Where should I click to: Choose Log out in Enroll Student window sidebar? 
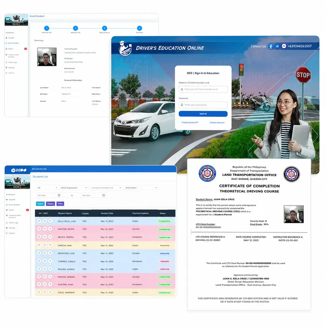pyautogui.click(x=11, y=73)
